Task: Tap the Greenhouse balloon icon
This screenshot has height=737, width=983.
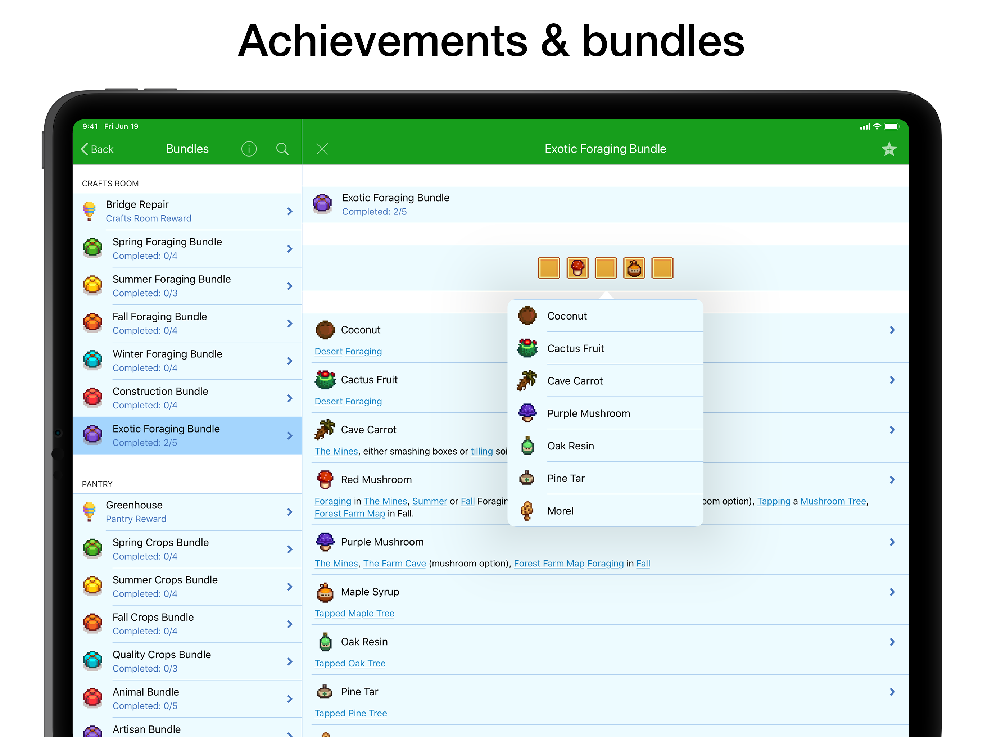Action: (89, 512)
